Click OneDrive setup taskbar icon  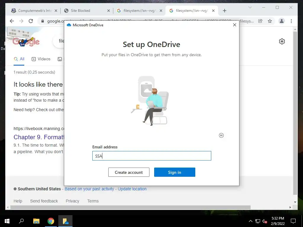click(65, 221)
